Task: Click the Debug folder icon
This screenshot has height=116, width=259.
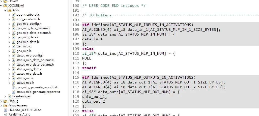Action: click(6, 101)
